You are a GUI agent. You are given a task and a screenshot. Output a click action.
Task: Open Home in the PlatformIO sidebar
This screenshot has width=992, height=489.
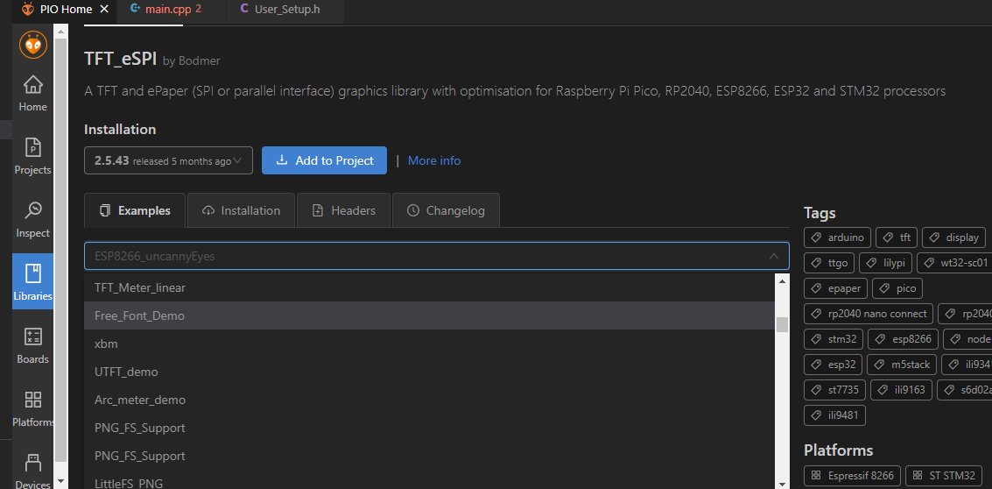tap(33, 93)
